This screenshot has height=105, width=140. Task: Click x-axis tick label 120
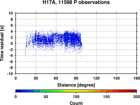(96, 78)
